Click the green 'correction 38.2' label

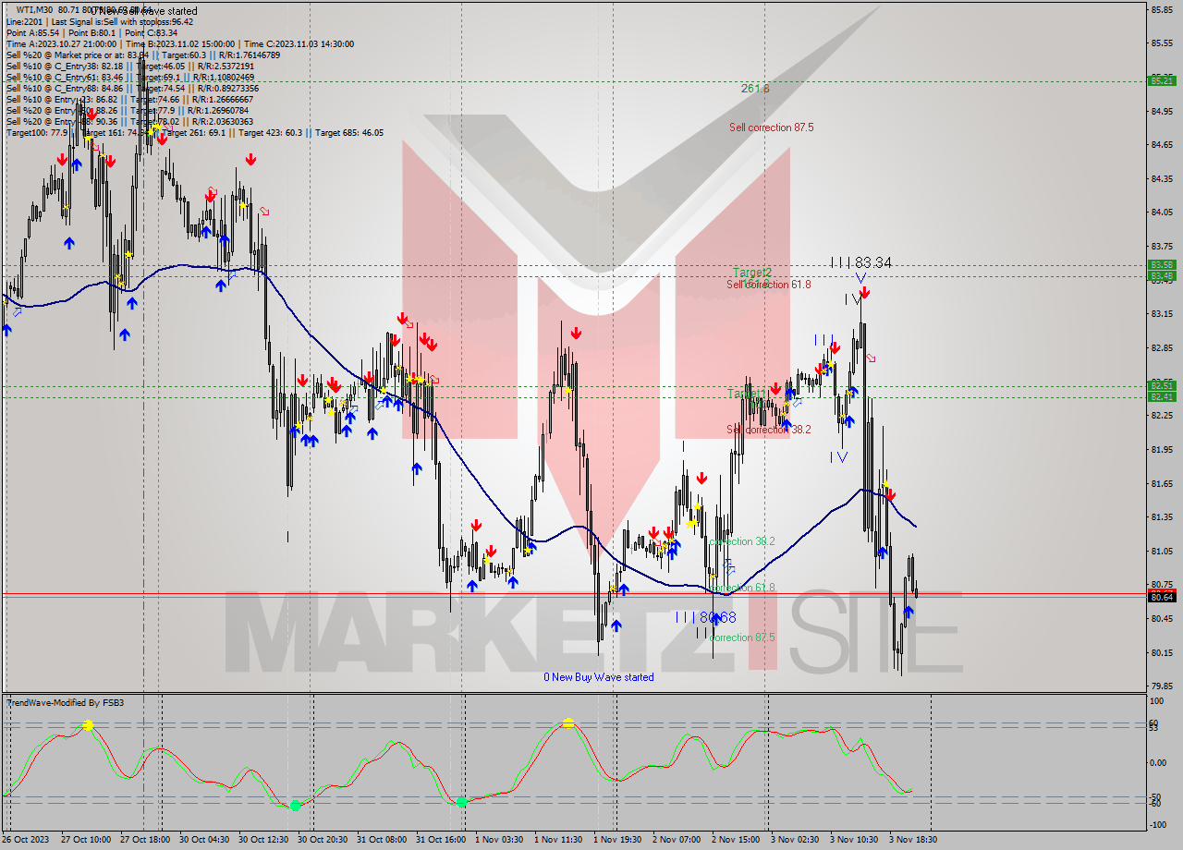[742, 541]
